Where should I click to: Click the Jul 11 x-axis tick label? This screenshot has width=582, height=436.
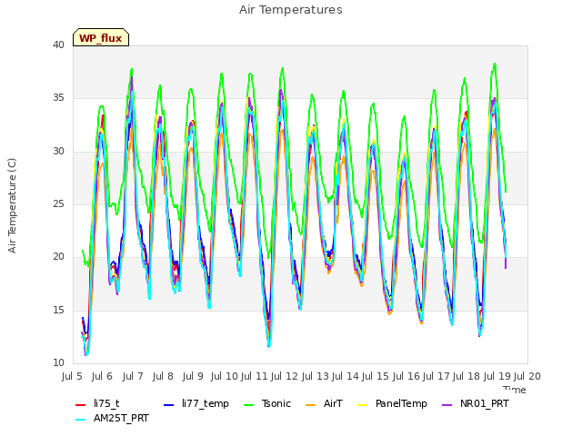(255, 376)
